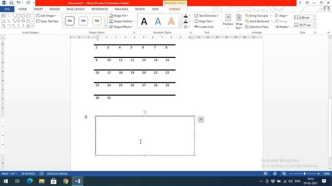Choose the right arrow shape
Viewport: 332px width, 186px height.
(x=19, y=21)
